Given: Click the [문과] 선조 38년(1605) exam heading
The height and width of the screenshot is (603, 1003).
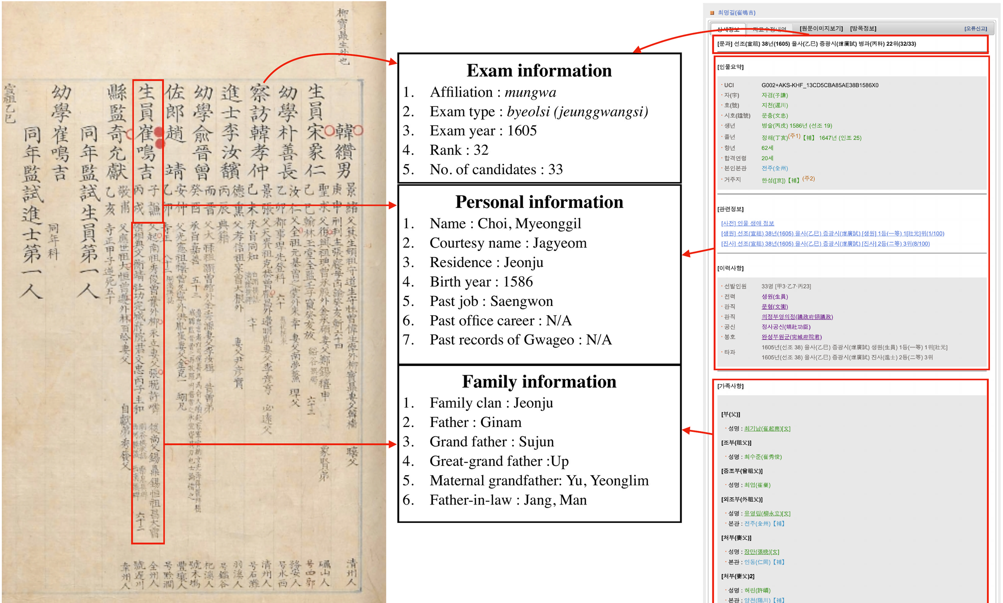Looking at the screenshot, I should (x=816, y=44).
